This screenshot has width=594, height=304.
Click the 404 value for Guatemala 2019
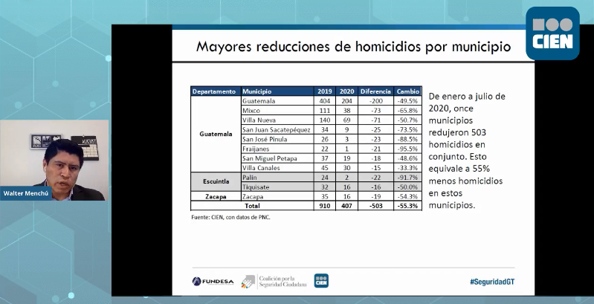point(325,101)
